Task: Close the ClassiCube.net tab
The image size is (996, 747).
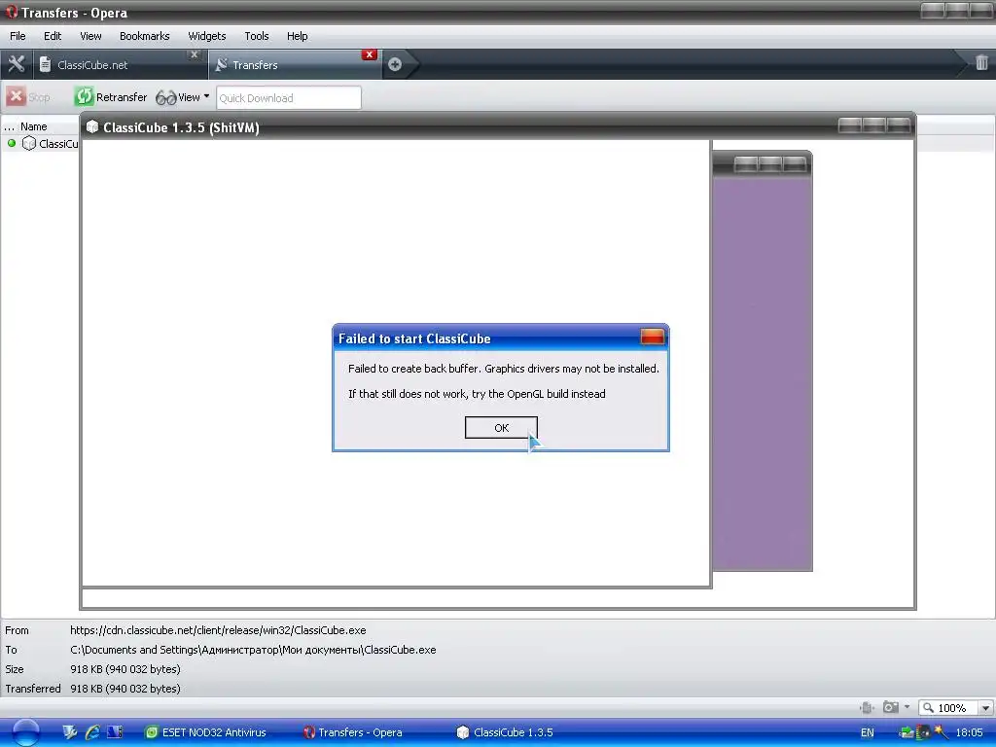Action: point(195,54)
